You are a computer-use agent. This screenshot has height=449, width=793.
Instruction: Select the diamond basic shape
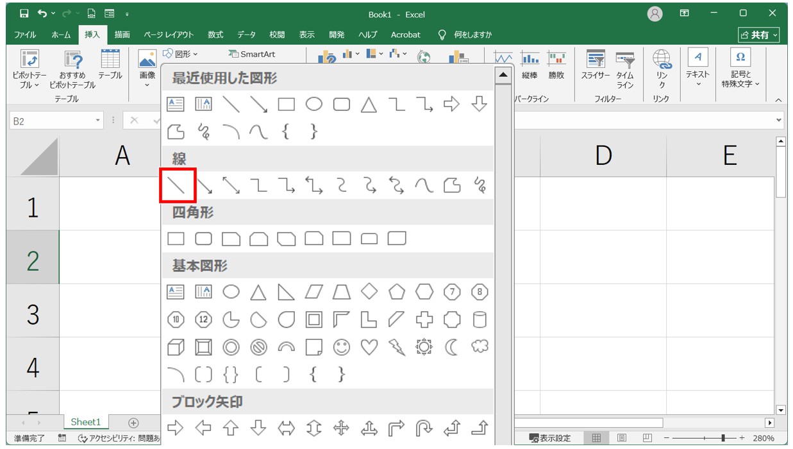369,292
